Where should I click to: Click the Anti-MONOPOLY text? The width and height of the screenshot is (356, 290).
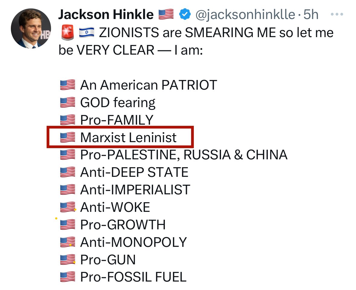(133, 242)
